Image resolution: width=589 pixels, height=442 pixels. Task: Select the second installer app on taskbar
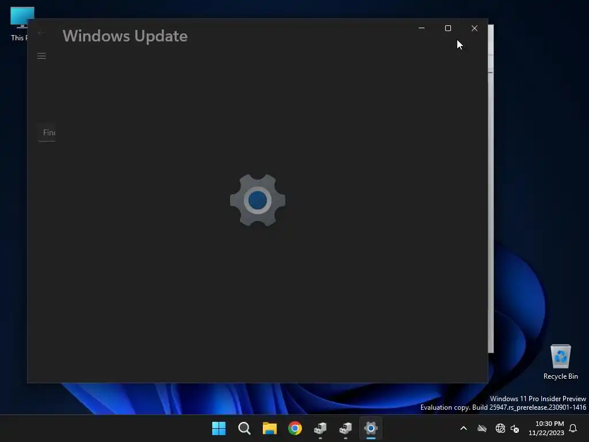click(346, 428)
